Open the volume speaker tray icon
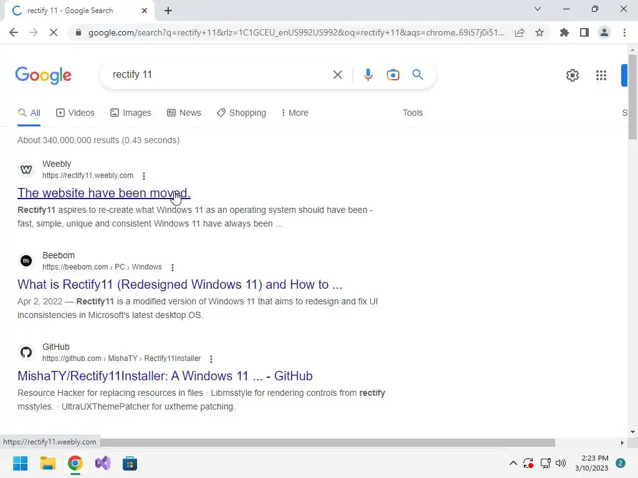The height and width of the screenshot is (478, 638). pos(561,463)
